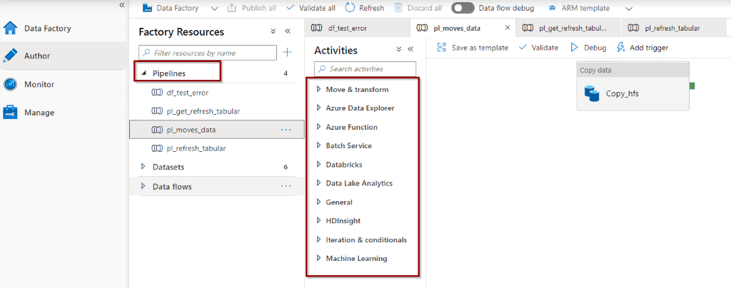The width and height of the screenshot is (731, 288).
Task: Click the Refresh circular arrow icon
Action: pos(350,8)
